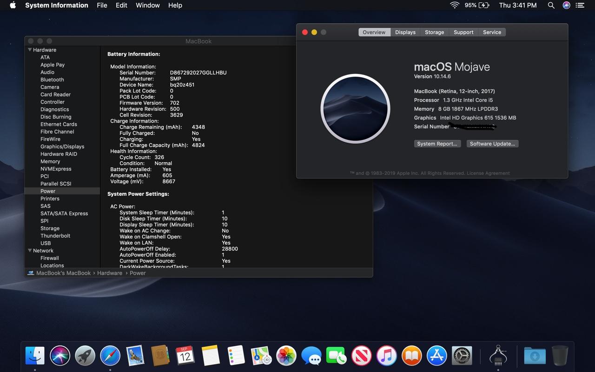595x372 pixels.
Task: Collapse the Network section in sidebar
Action: 30,251
